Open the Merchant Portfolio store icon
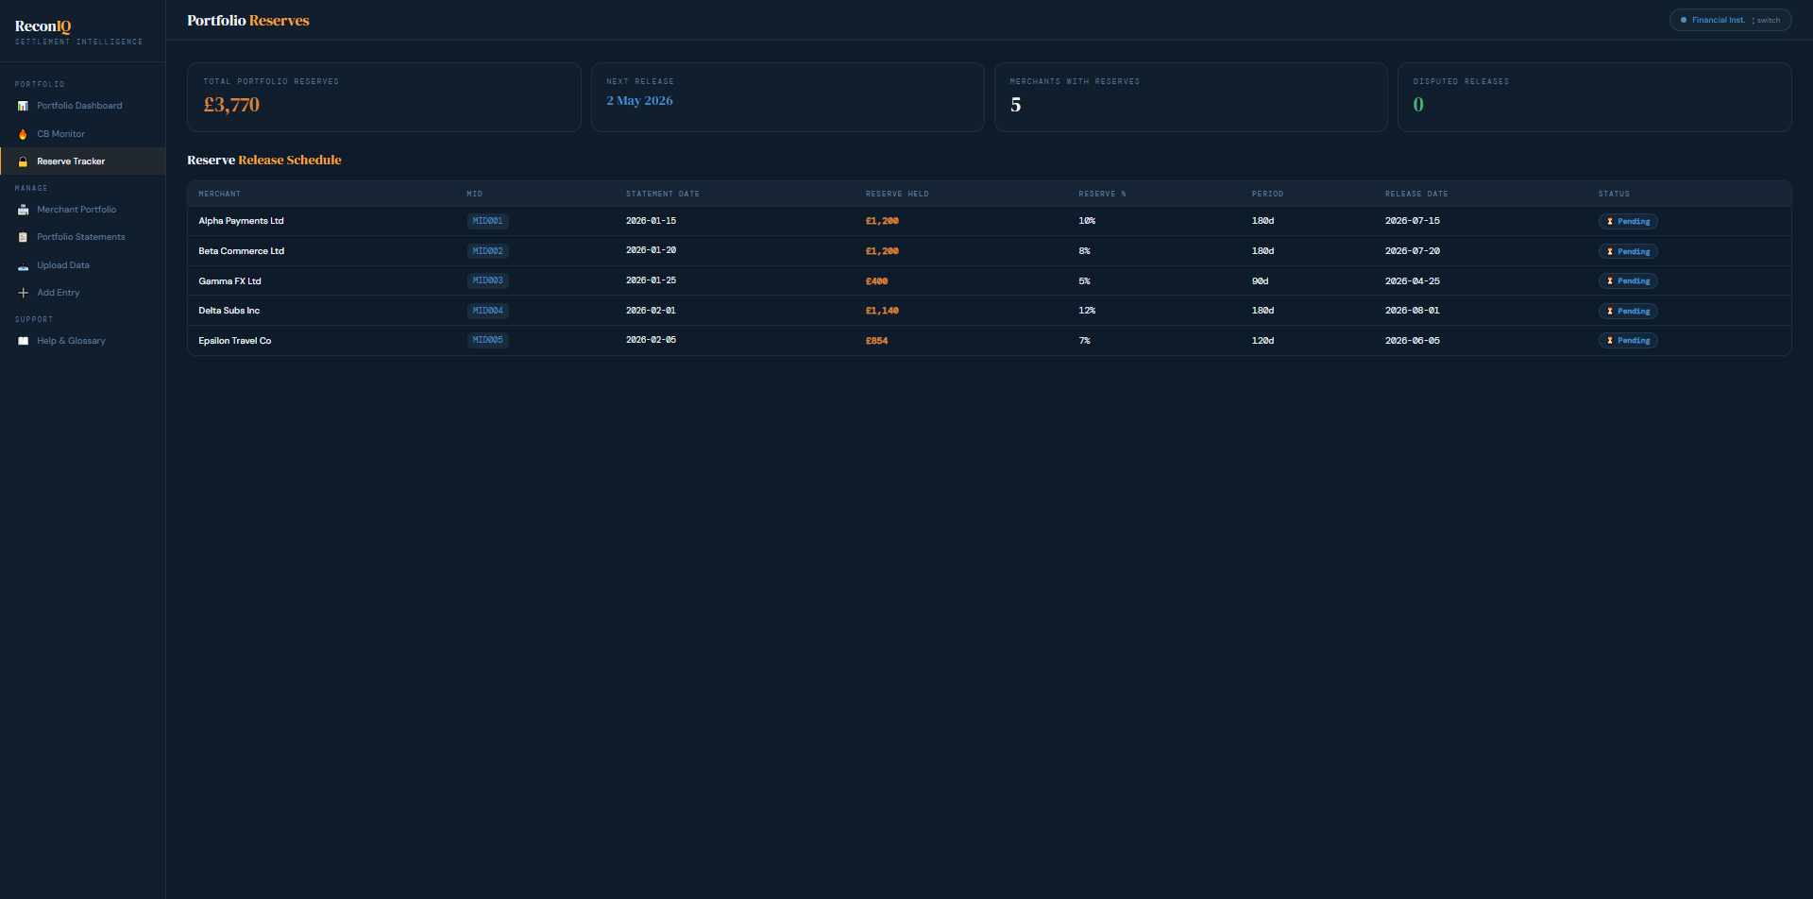 pyautogui.click(x=23, y=210)
